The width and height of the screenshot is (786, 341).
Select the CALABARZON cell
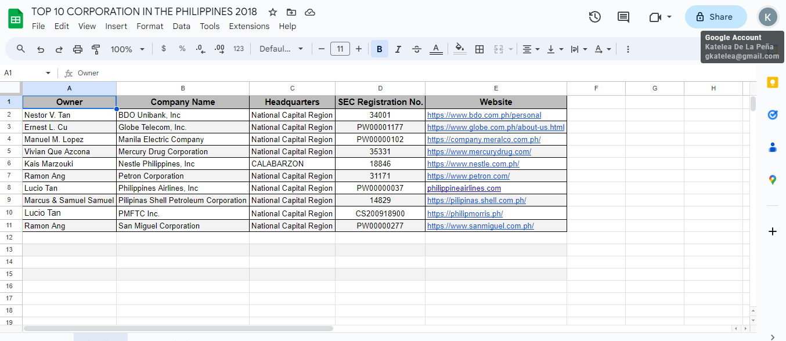(293, 164)
